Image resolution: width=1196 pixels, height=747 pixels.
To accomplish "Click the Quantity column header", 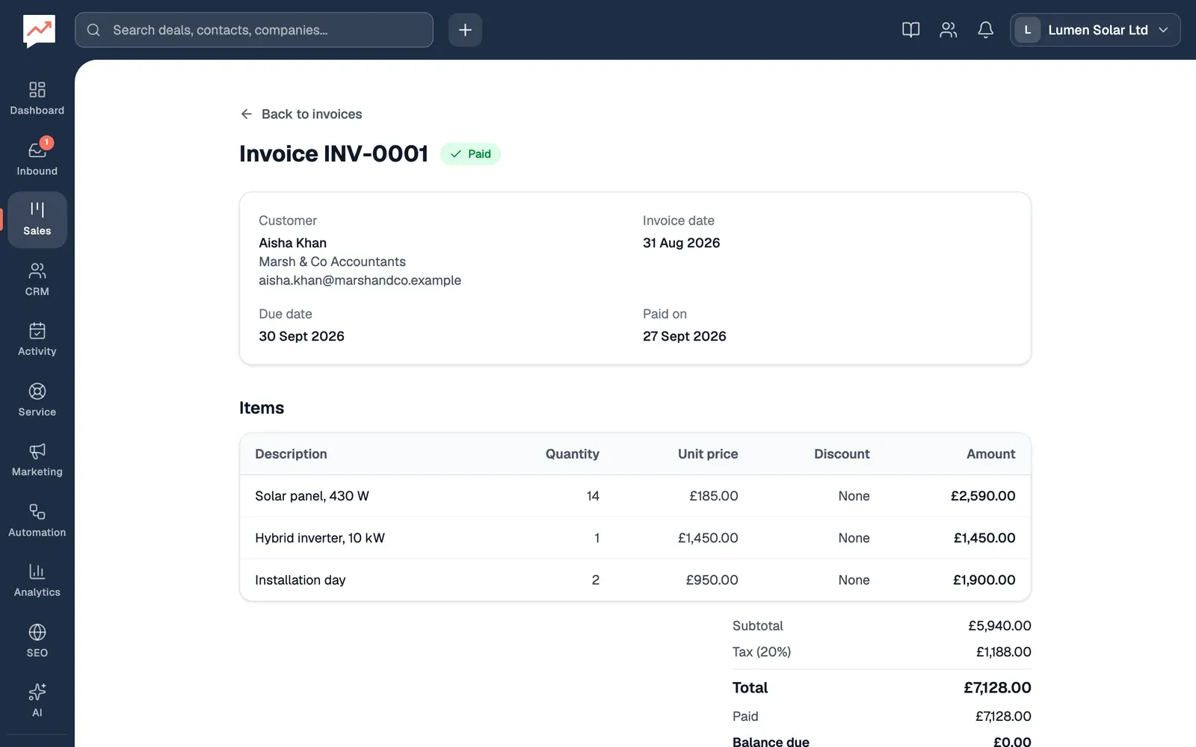I will pos(572,454).
